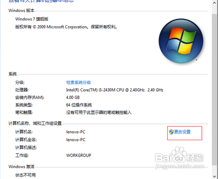218x179 pixels.
Task: Click the '处理器:' label
Action: coord(22,90)
